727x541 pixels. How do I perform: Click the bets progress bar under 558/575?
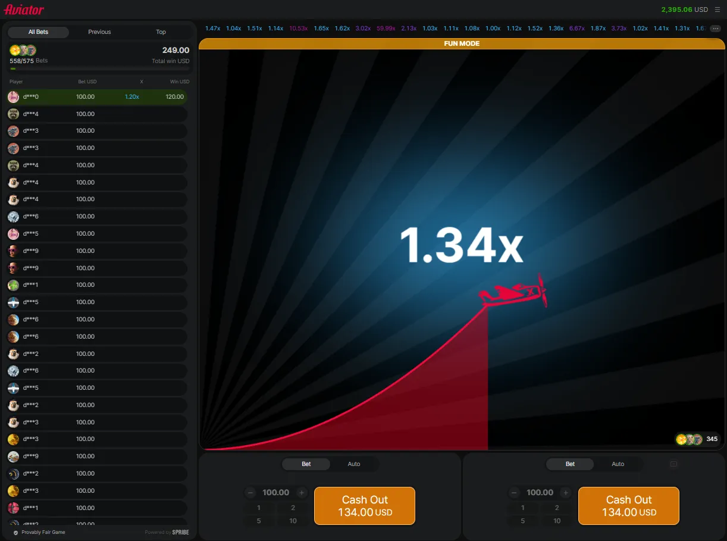pyautogui.click(x=99, y=69)
